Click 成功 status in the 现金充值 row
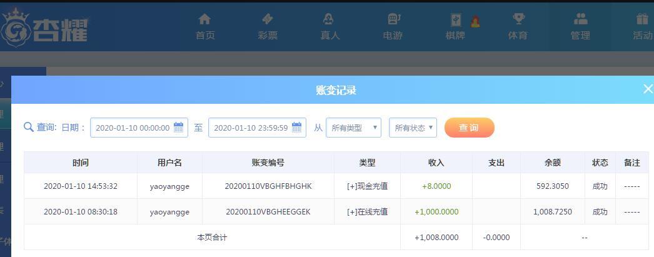654x257 pixels. (600, 186)
